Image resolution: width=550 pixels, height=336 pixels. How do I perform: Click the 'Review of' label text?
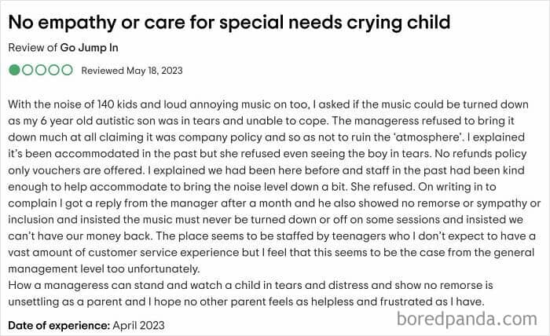point(32,47)
